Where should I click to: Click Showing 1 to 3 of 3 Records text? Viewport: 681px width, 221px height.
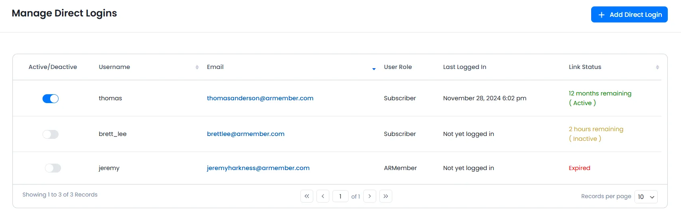click(x=60, y=195)
